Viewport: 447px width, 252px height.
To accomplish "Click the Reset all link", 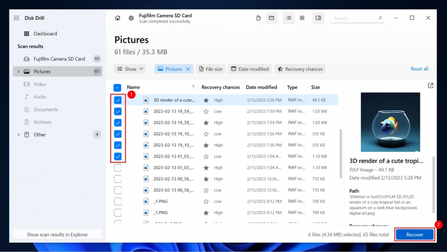I will (x=420, y=69).
